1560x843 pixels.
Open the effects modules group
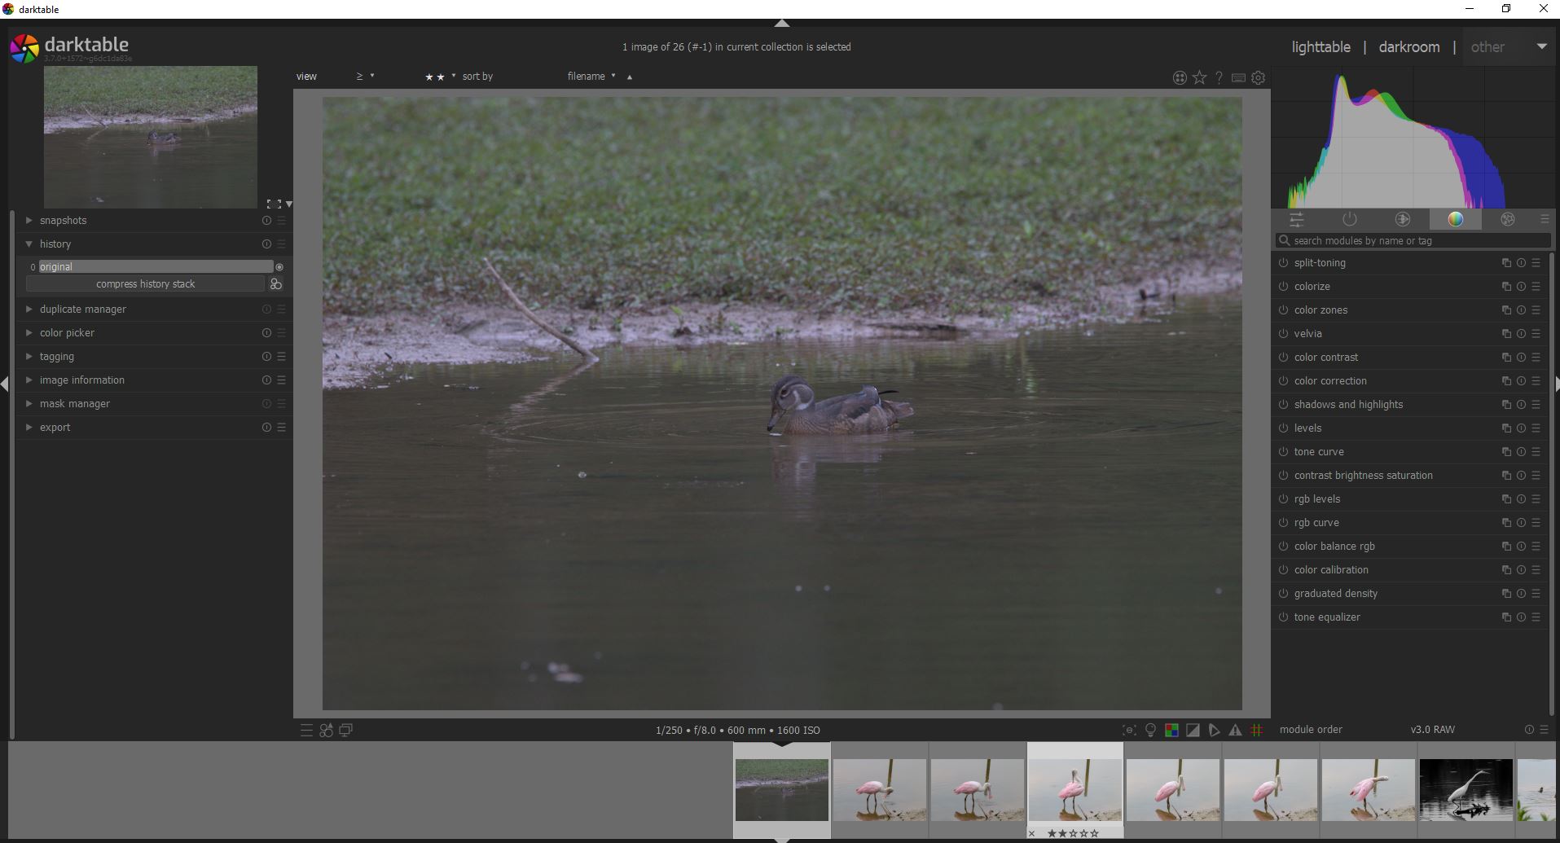point(1508,219)
